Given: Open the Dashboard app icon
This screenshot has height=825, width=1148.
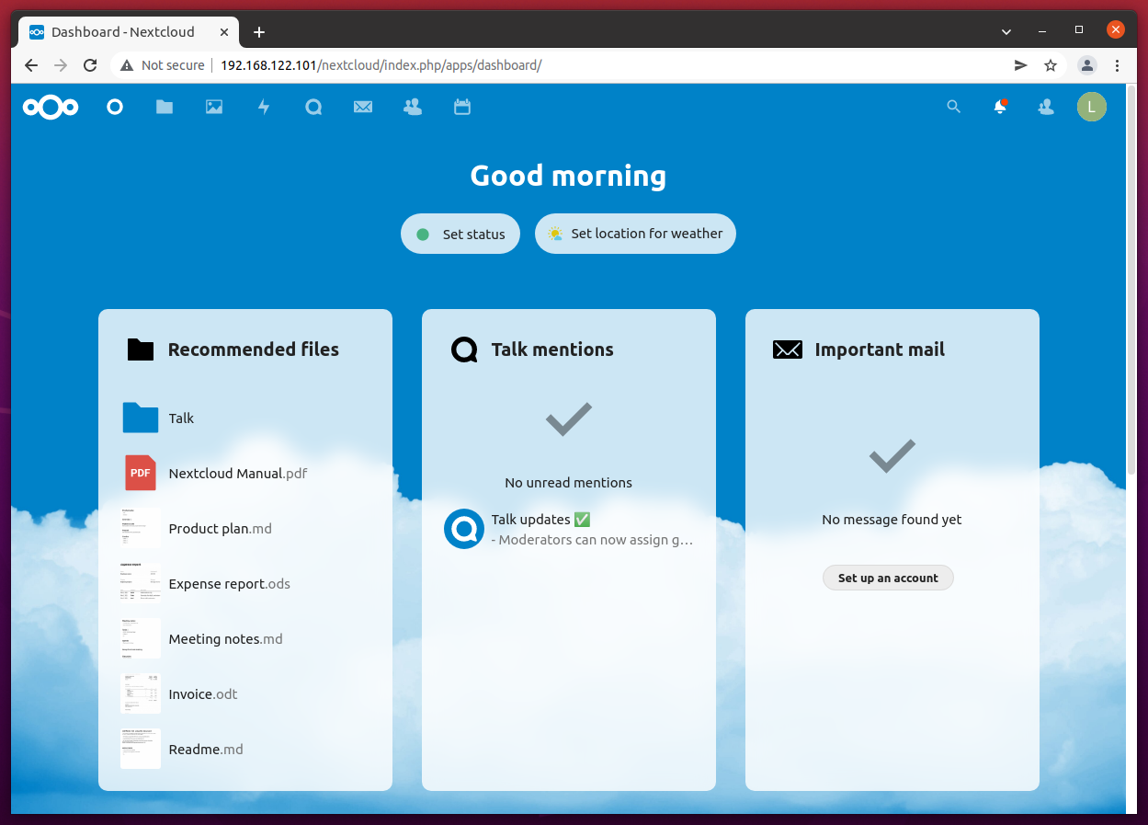Looking at the screenshot, I should click(x=115, y=108).
